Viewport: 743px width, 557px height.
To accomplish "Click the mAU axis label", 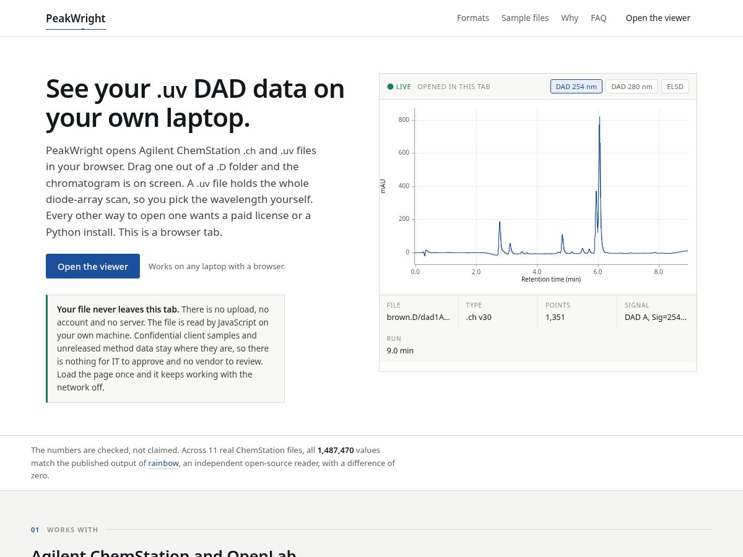I will pos(383,186).
